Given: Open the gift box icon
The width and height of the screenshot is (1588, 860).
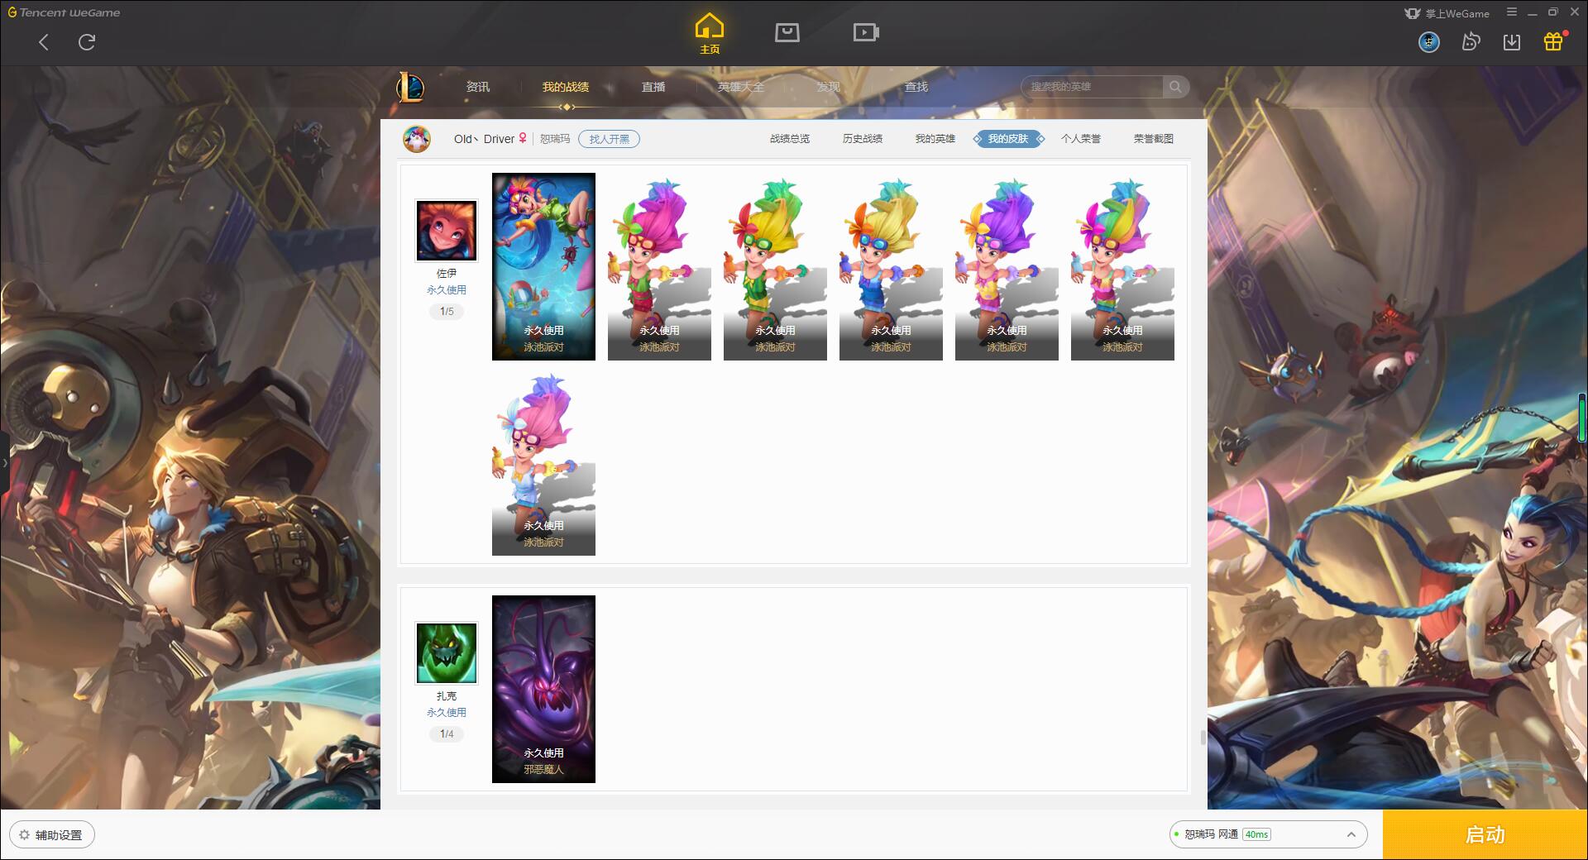Looking at the screenshot, I should point(1554,41).
